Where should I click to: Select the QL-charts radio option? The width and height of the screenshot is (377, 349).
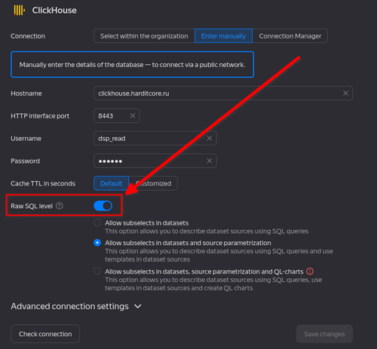(97, 271)
